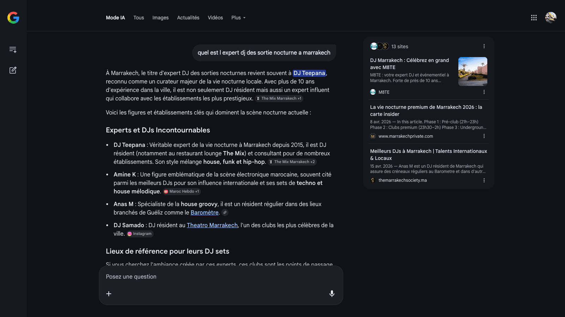Click the 13 sites label
565x317 pixels.
(x=400, y=46)
